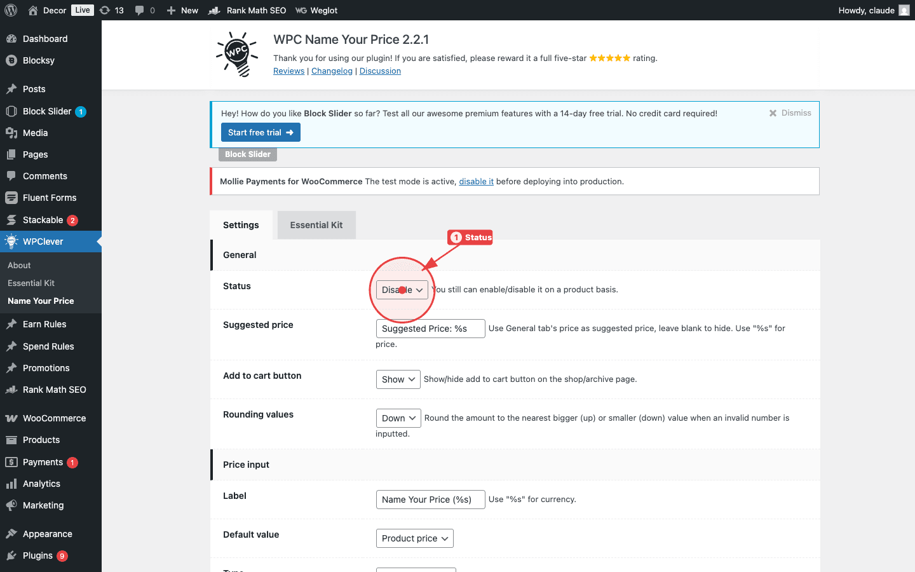Click the General section heading
The width and height of the screenshot is (915, 572).
(240, 255)
